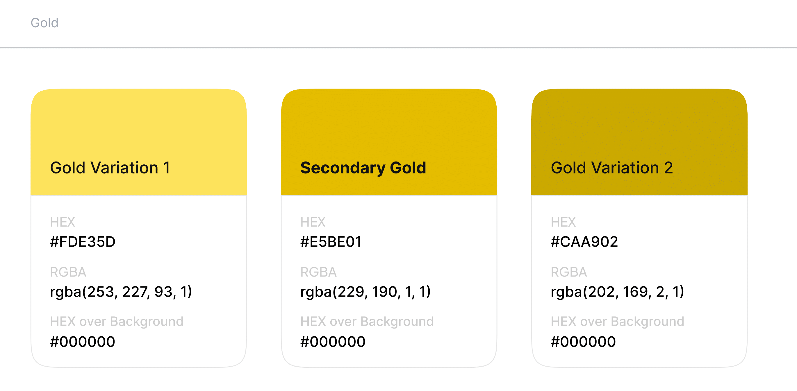This screenshot has height=391, width=797.
Task: Click the Secondary Gold title text
Action: click(x=363, y=168)
